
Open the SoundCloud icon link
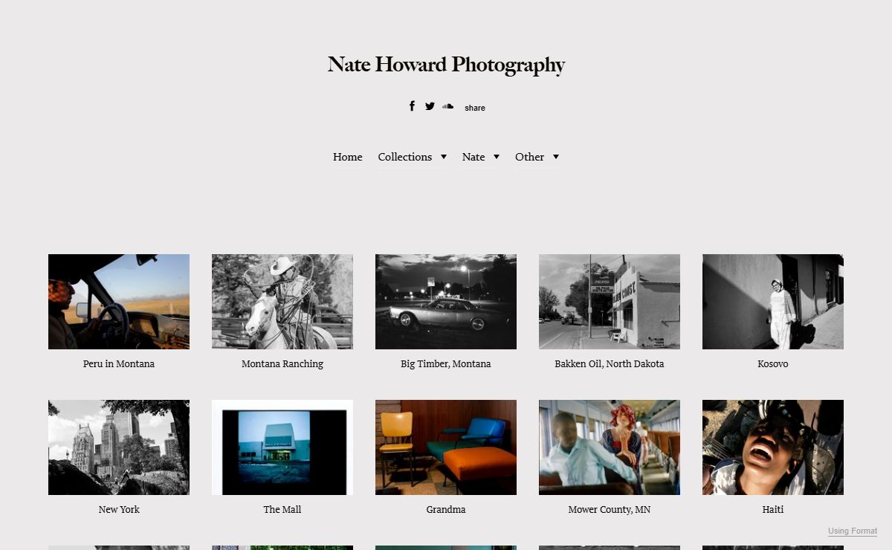pos(447,106)
